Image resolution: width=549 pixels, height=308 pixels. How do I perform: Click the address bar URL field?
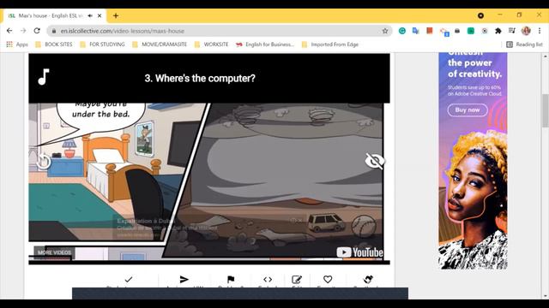[x=220, y=31]
